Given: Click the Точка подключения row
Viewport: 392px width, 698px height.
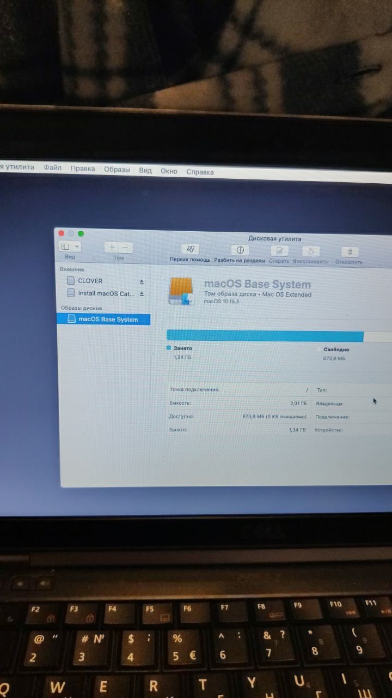Looking at the screenshot, I should (x=238, y=390).
